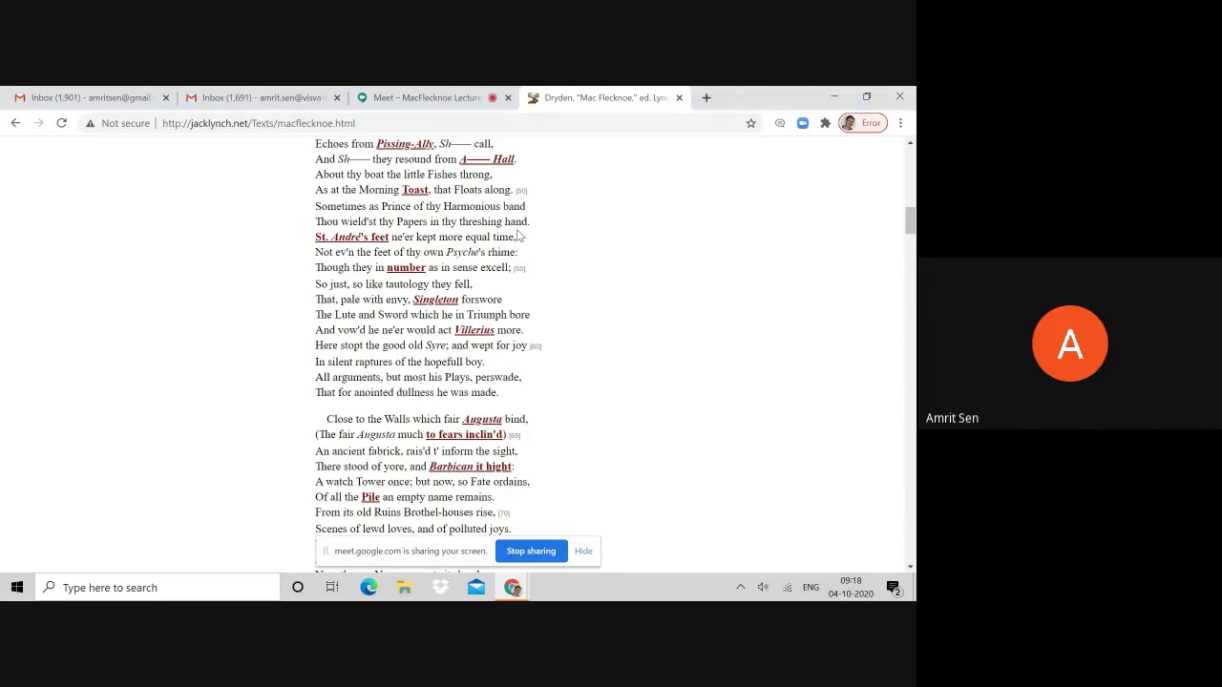This screenshot has width=1222, height=687.
Task: Show hidden system tray icons
Action: click(740, 588)
